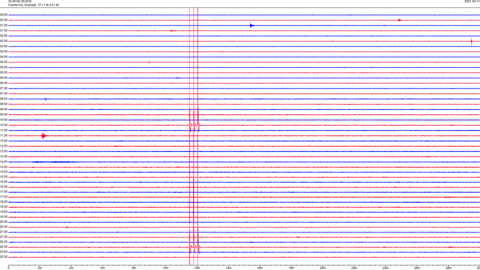The image size is (480, 270).
Task: Select the 20:30 trace time label
Action: [x=4, y=227]
